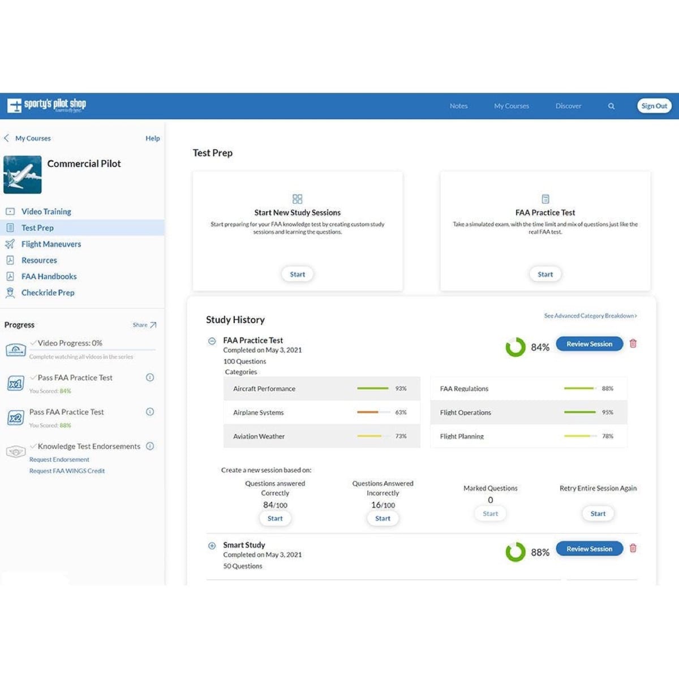Image resolution: width=679 pixels, height=679 pixels.
Task: Click the Test Prep document icon
Action: [x=10, y=227]
